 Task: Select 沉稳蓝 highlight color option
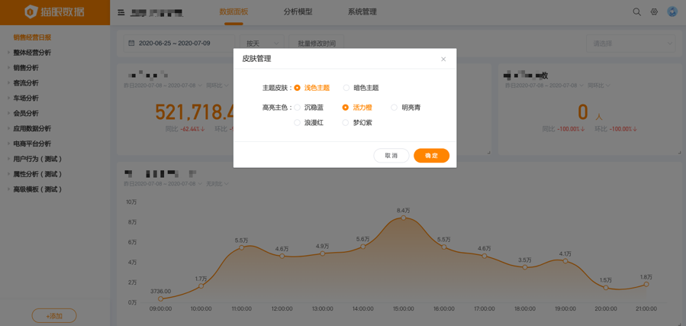click(x=298, y=108)
